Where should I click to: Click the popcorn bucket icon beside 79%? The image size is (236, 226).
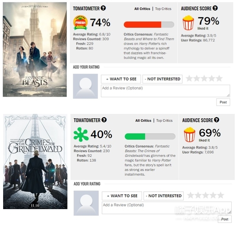(x=188, y=23)
